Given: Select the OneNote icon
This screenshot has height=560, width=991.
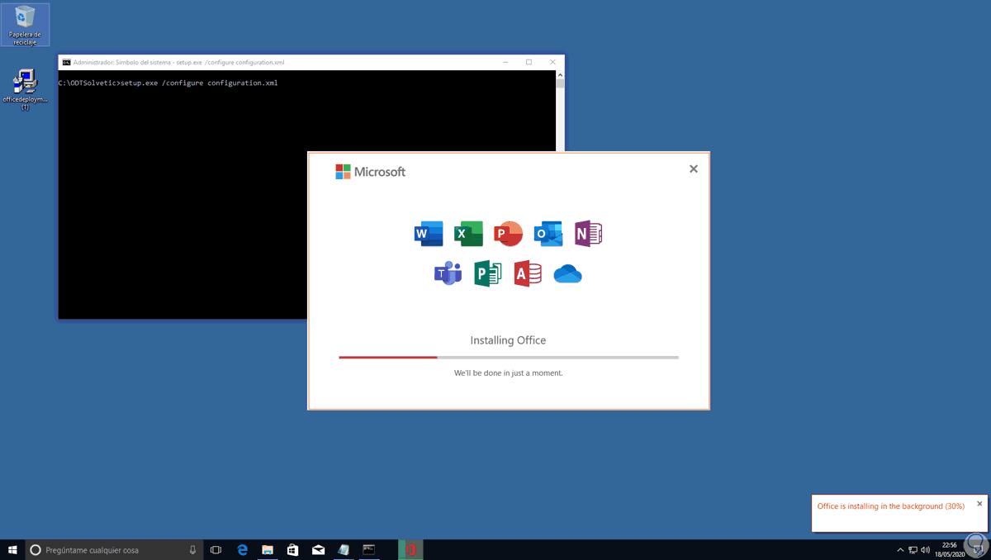Looking at the screenshot, I should pos(588,234).
